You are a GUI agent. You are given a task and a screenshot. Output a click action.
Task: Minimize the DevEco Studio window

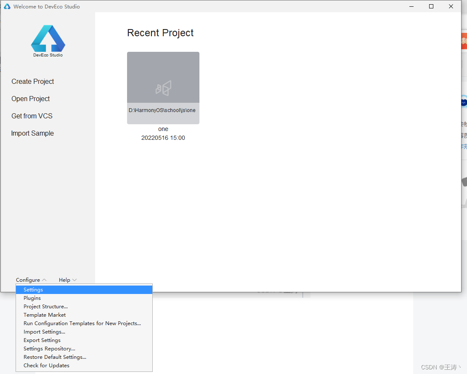tap(411, 6)
